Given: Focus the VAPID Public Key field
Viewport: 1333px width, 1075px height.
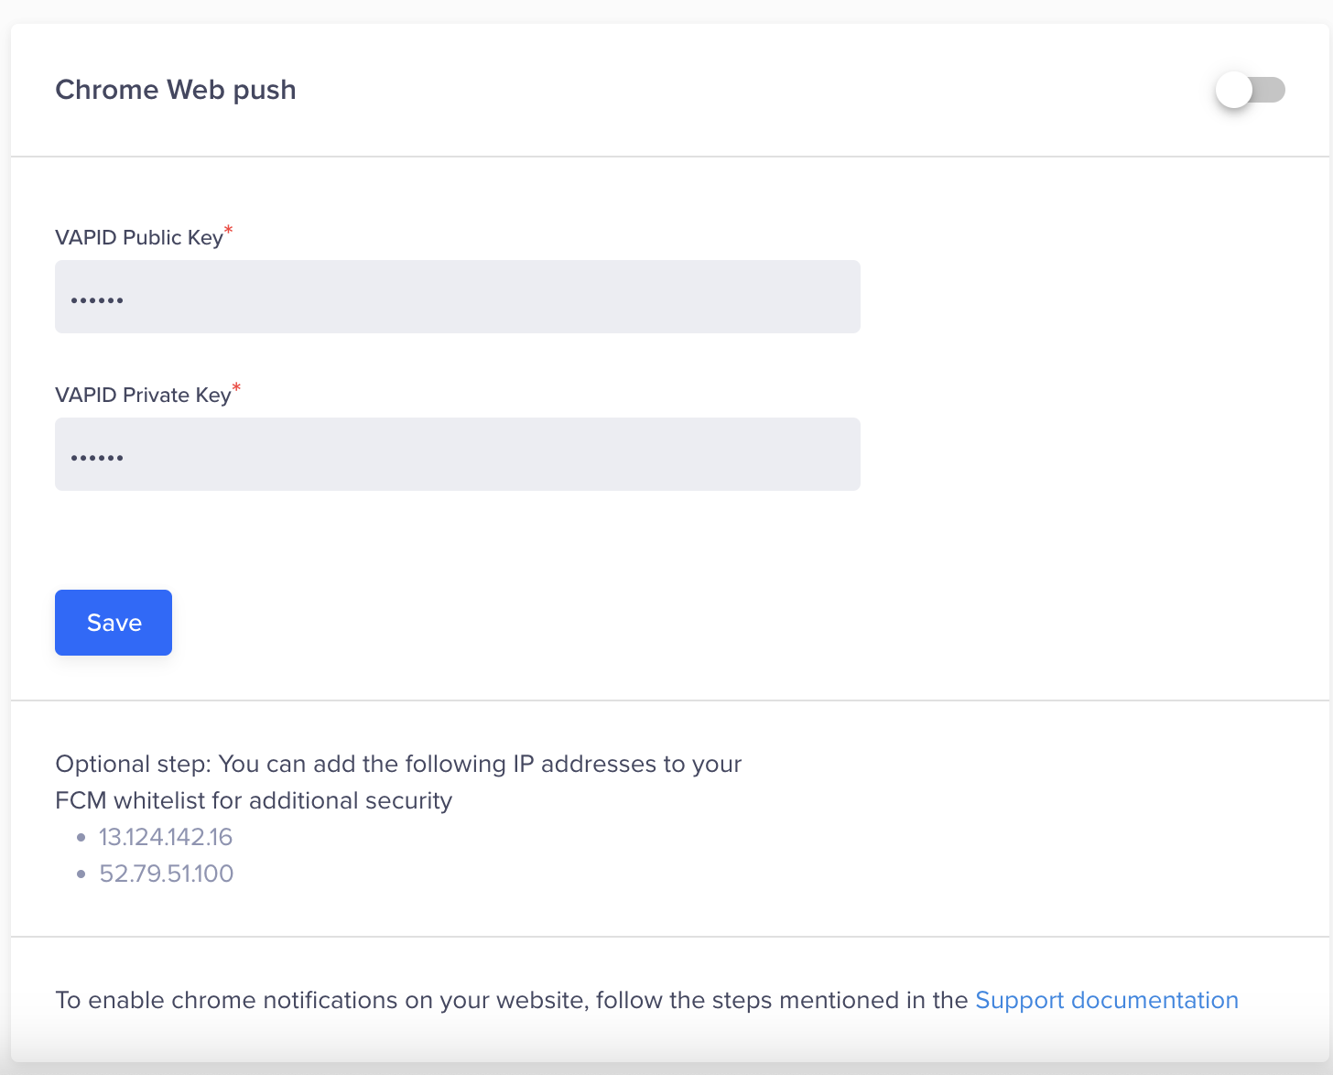Looking at the screenshot, I should click(458, 297).
